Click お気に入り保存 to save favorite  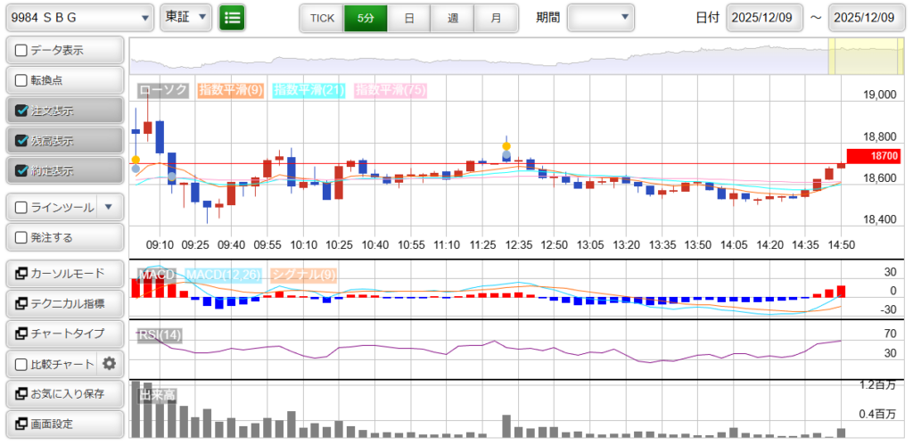pos(64,393)
